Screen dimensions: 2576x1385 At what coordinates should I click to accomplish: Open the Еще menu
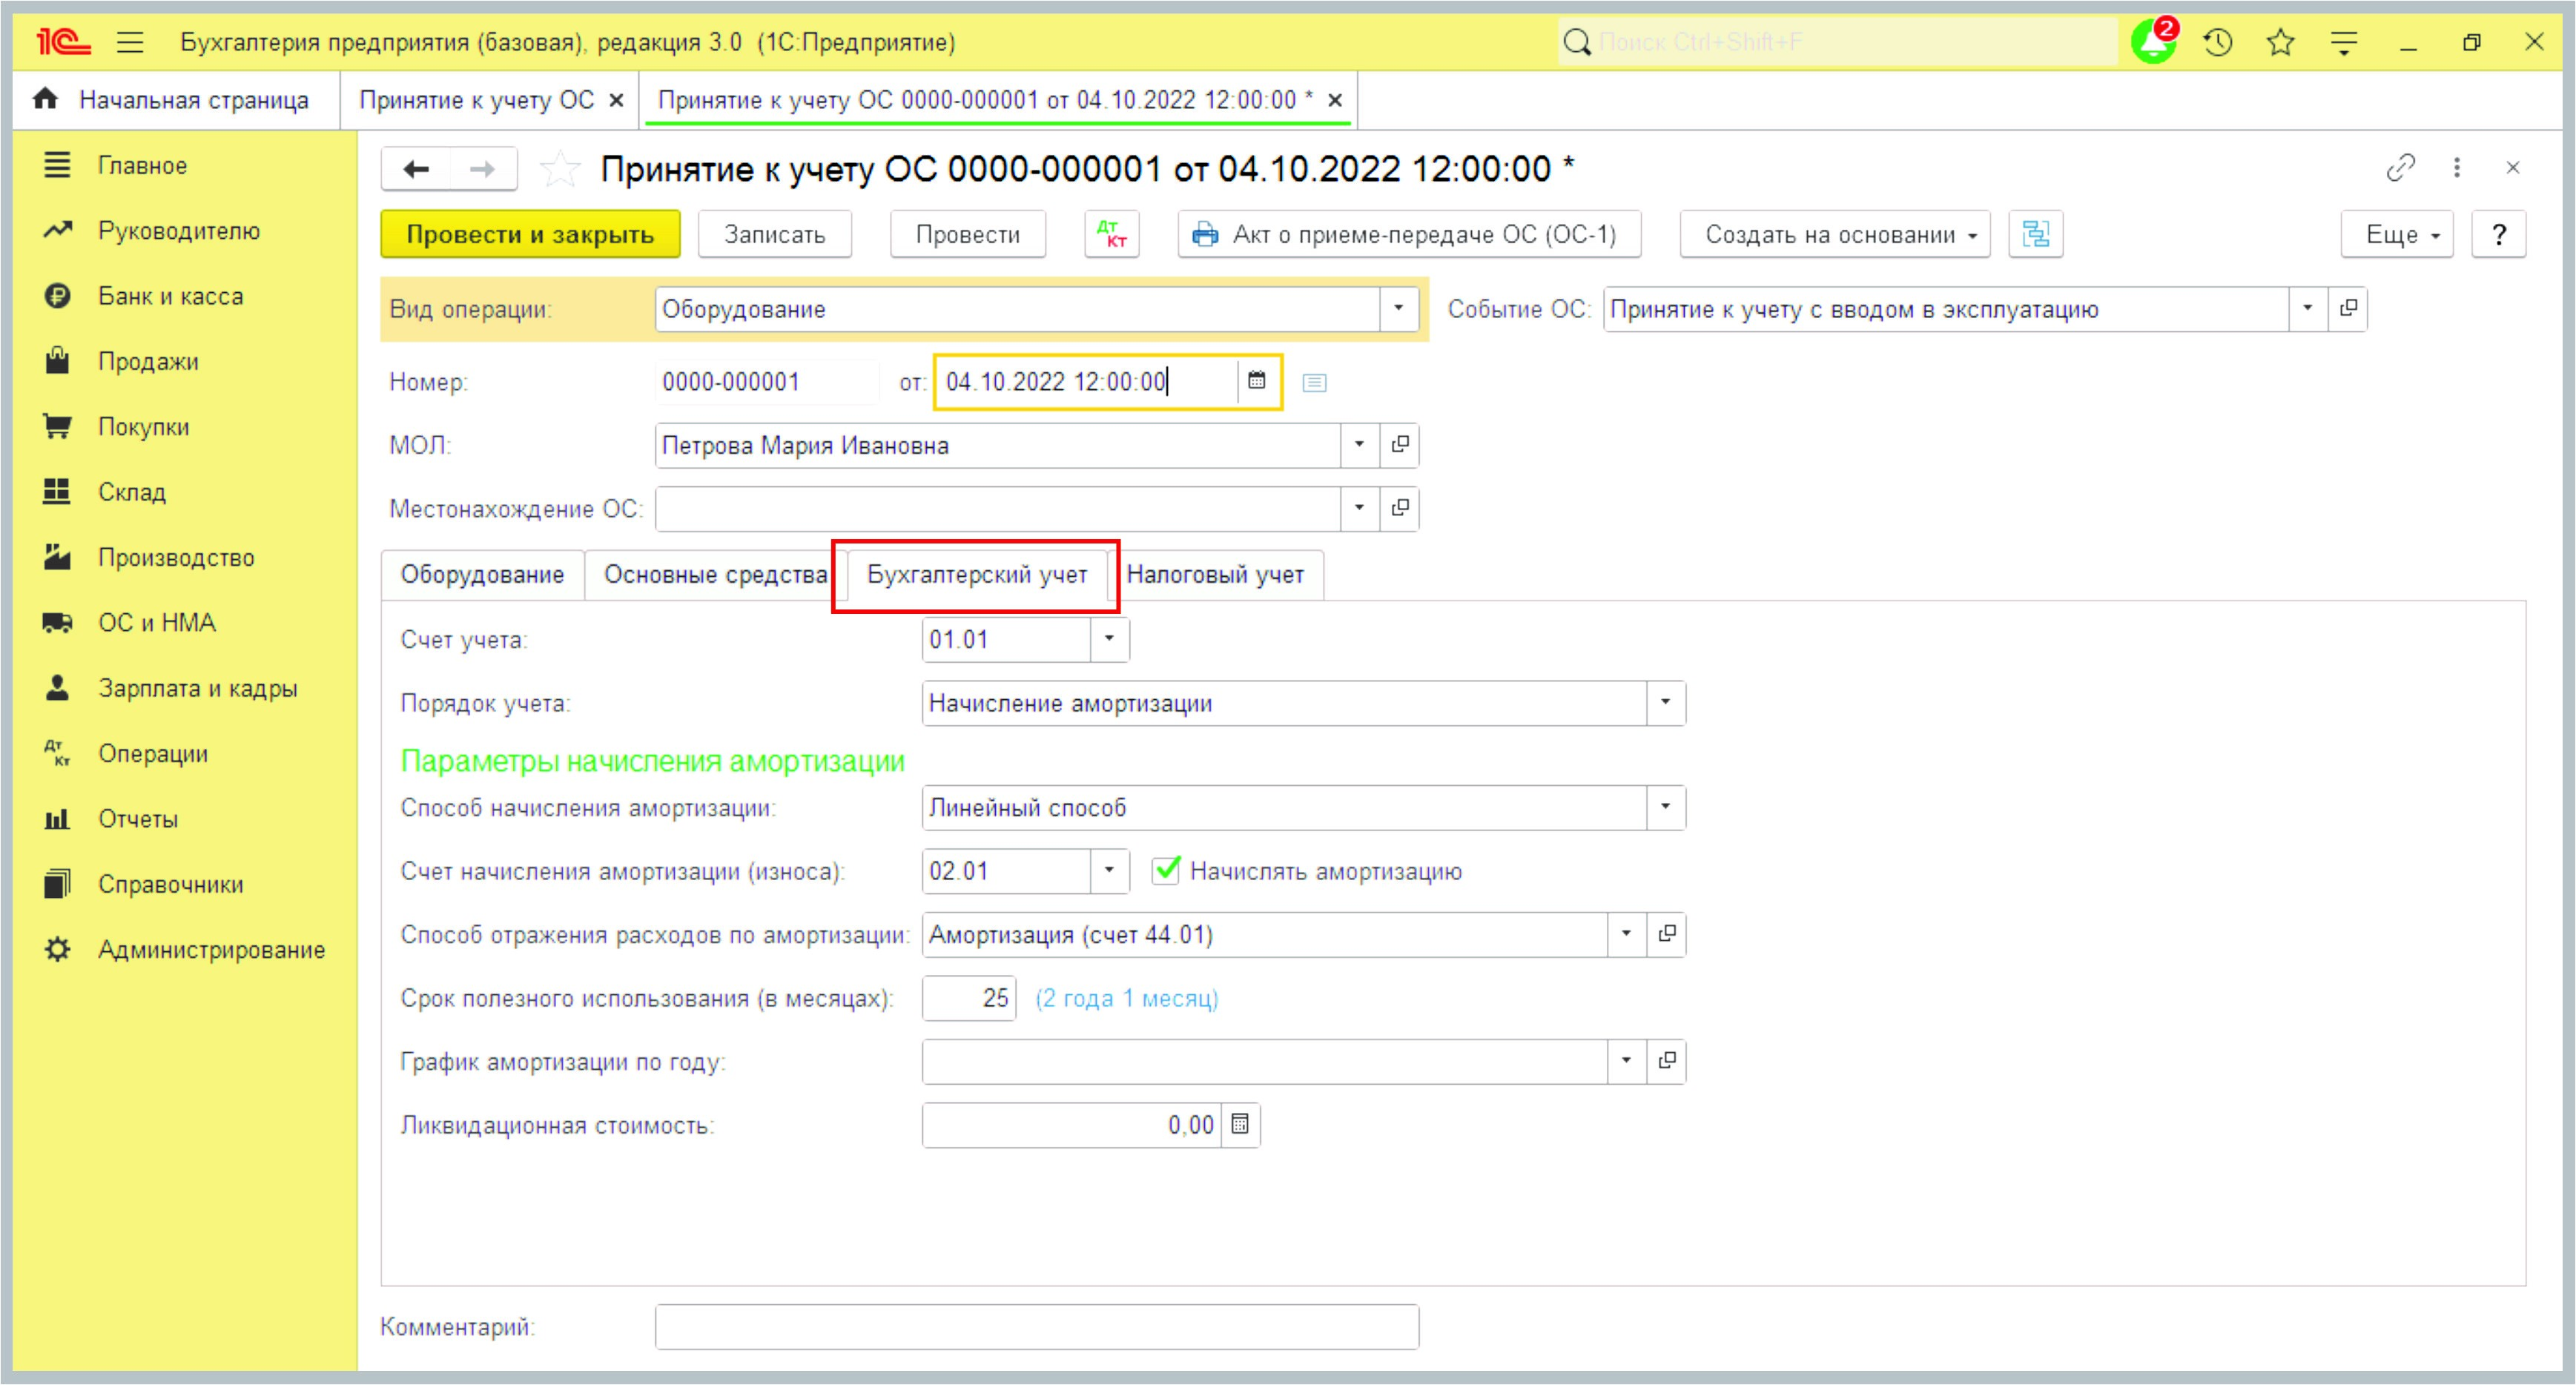coord(2397,234)
